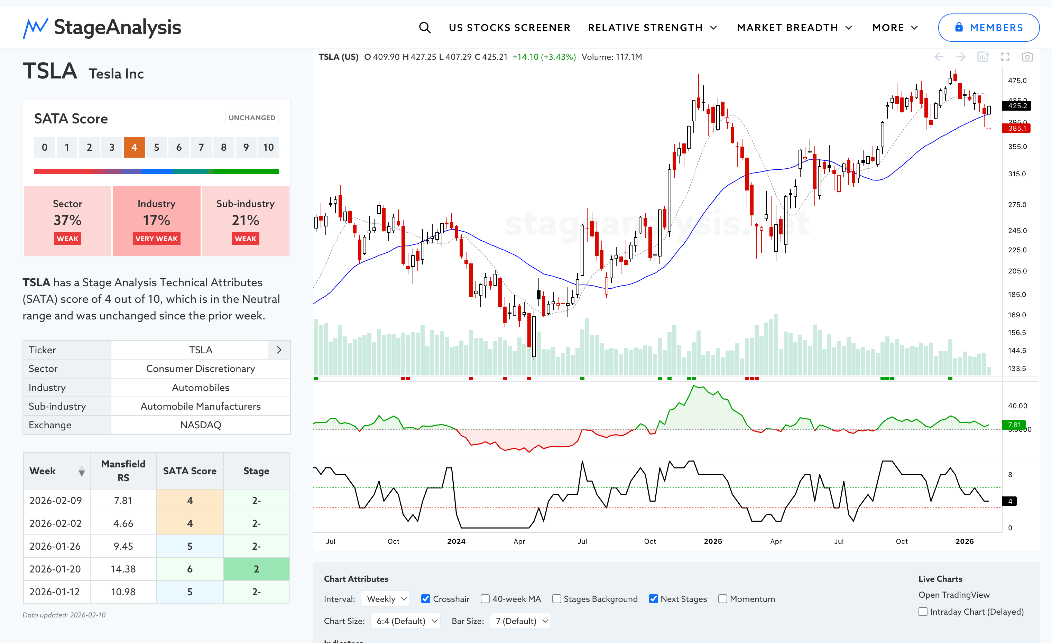Enter fullscreen chart mode
This screenshot has width=1052, height=643.
click(1005, 57)
